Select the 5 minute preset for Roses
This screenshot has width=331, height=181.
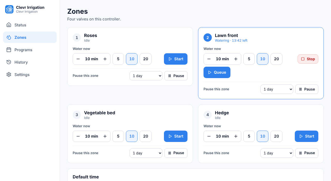[118, 59]
